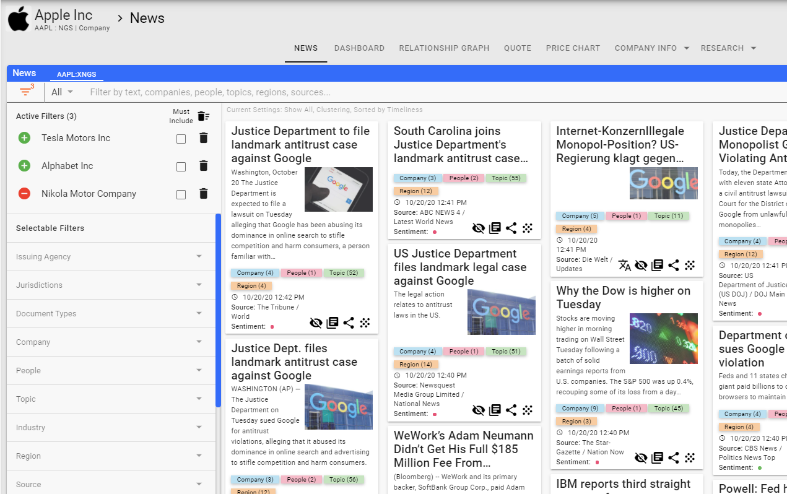Expand the Topic filter

[x=111, y=399]
